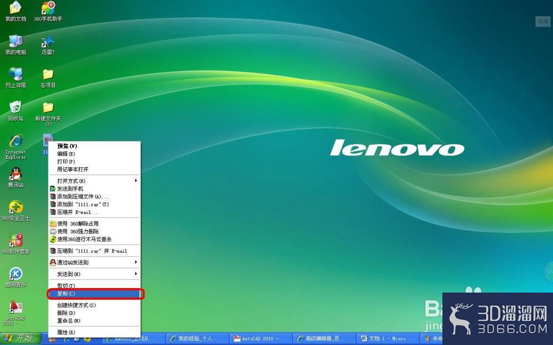Choose 创建快捷方式(S) entry
Image resolution: width=553 pixels, height=345 pixels.
point(95,305)
